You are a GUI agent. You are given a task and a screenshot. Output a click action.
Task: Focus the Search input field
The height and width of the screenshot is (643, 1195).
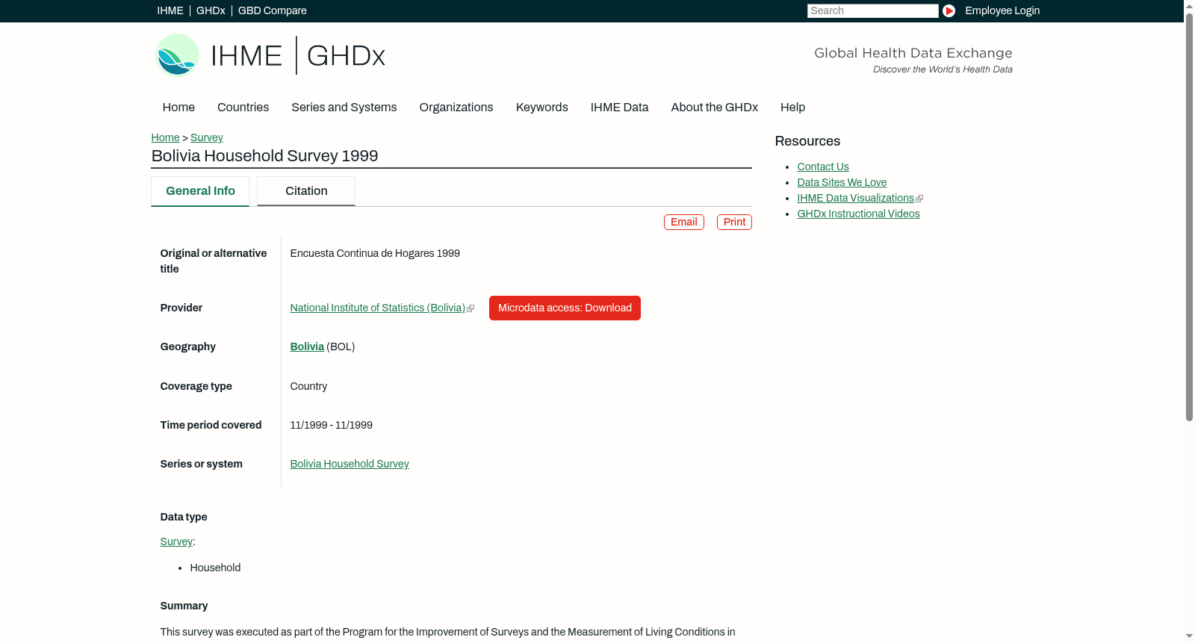(x=872, y=10)
